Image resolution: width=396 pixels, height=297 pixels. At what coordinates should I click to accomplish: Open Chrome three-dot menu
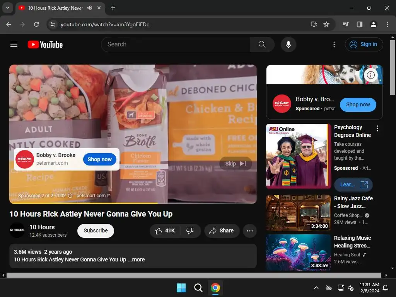pyautogui.click(x=387, y=24)
